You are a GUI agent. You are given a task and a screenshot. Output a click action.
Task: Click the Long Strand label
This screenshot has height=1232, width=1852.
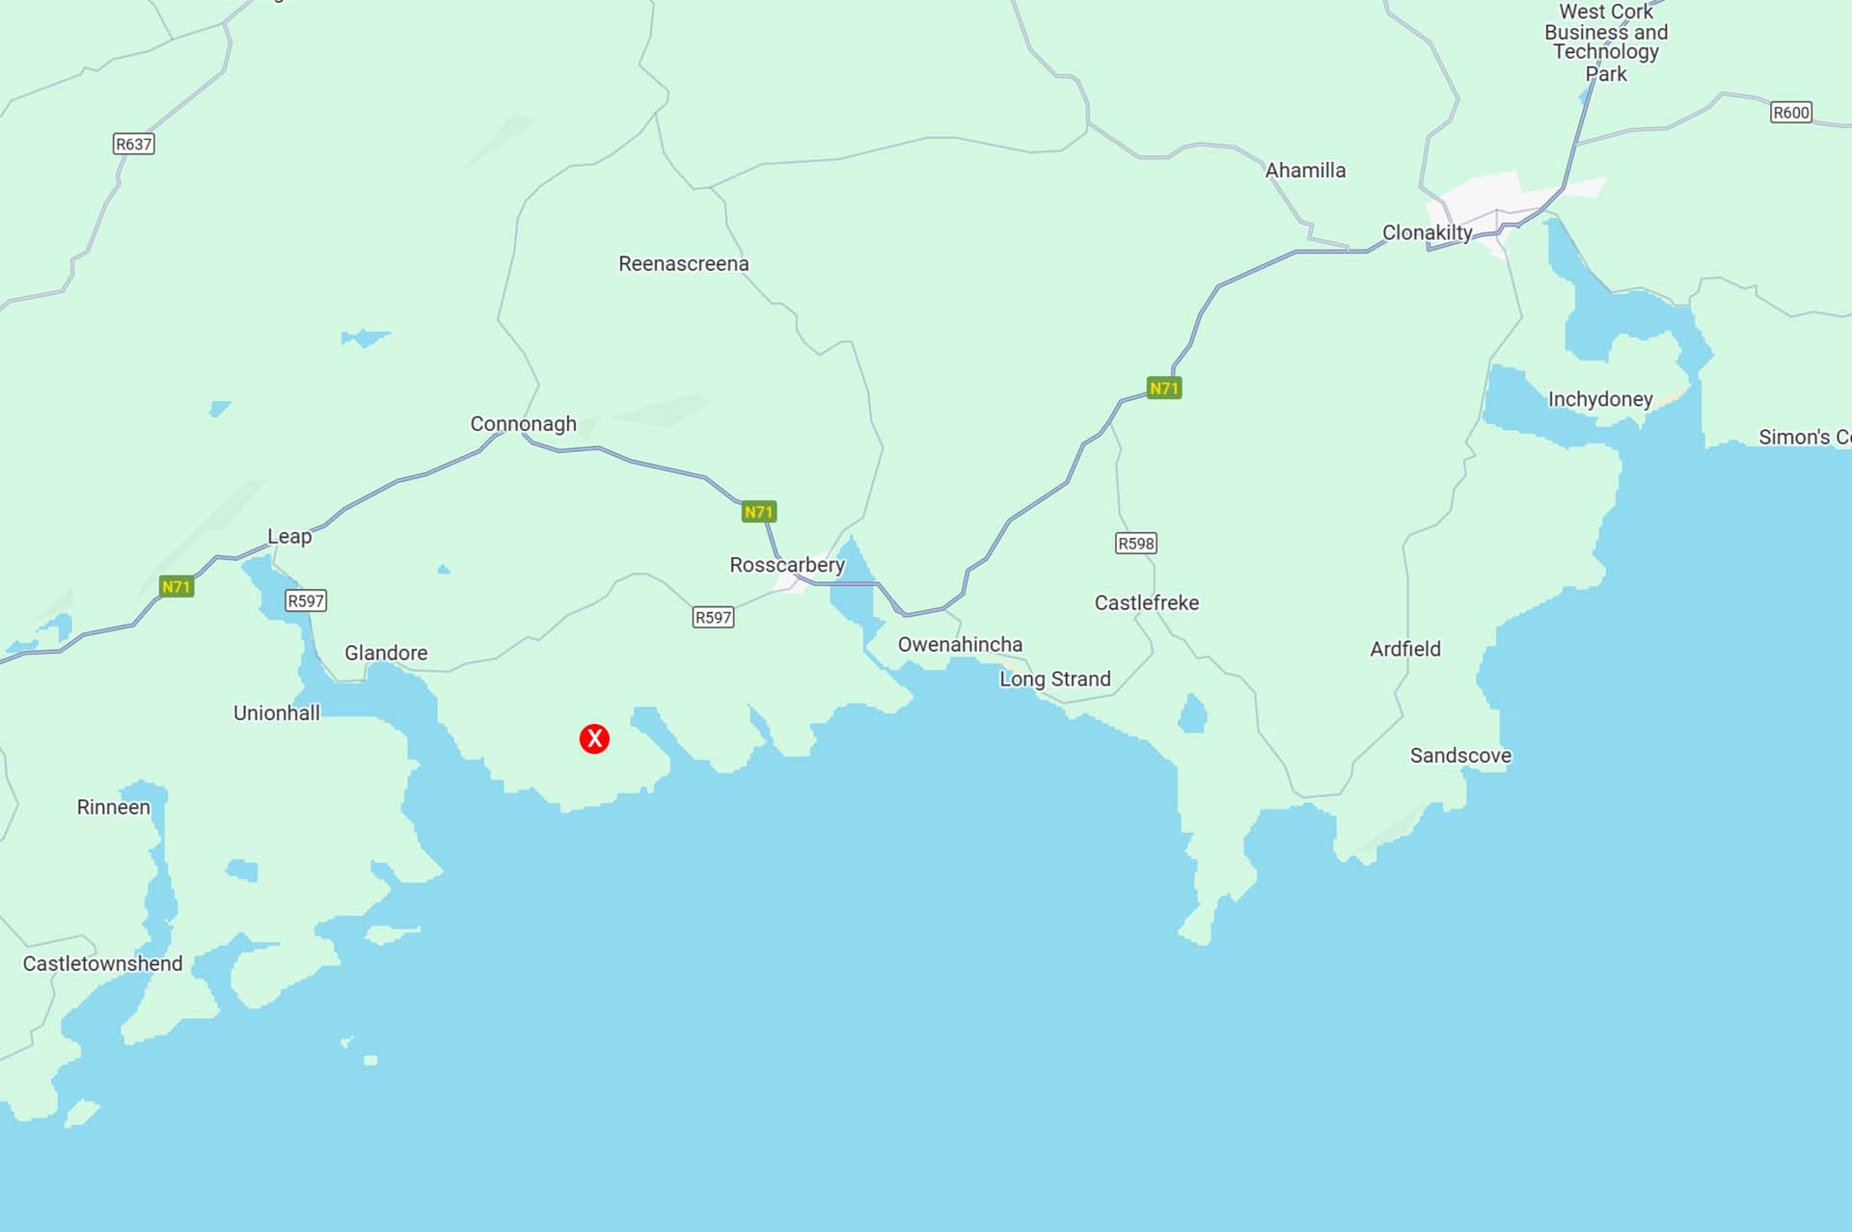click(x=1054, y=679)
